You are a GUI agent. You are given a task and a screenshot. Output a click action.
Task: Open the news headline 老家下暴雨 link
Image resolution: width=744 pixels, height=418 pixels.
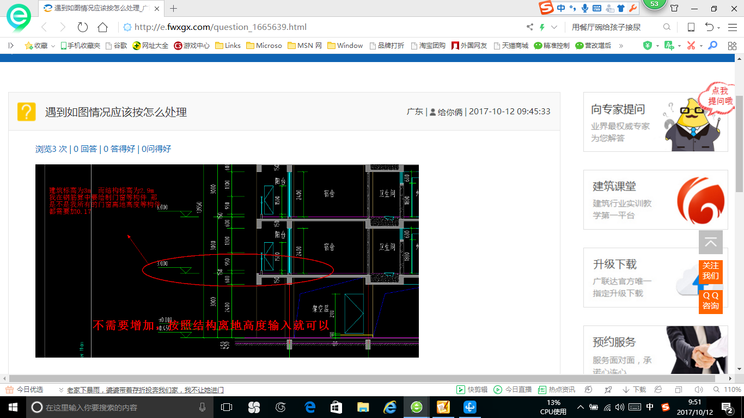pyautogui.click(x=145, y=390)
